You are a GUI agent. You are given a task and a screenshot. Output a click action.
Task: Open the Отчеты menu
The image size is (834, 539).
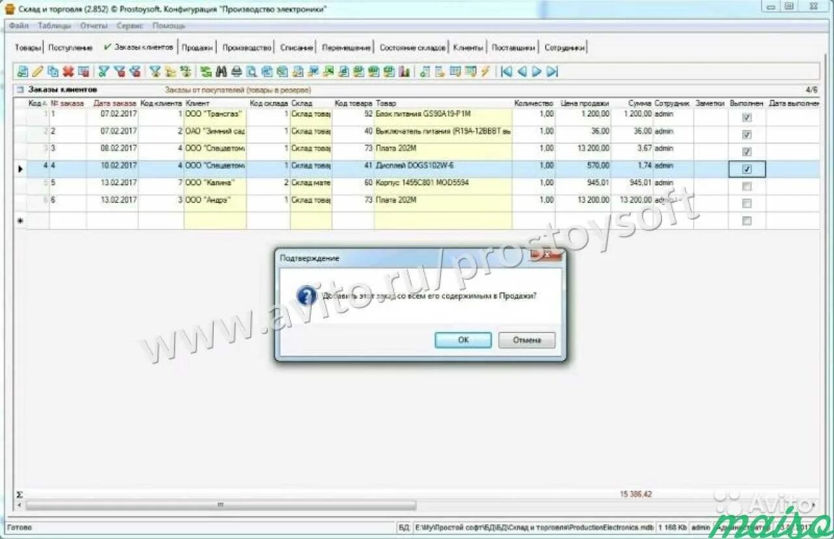pos(94,26)
